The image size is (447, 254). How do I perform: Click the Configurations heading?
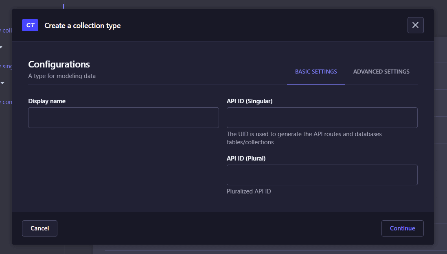(59, 64)
